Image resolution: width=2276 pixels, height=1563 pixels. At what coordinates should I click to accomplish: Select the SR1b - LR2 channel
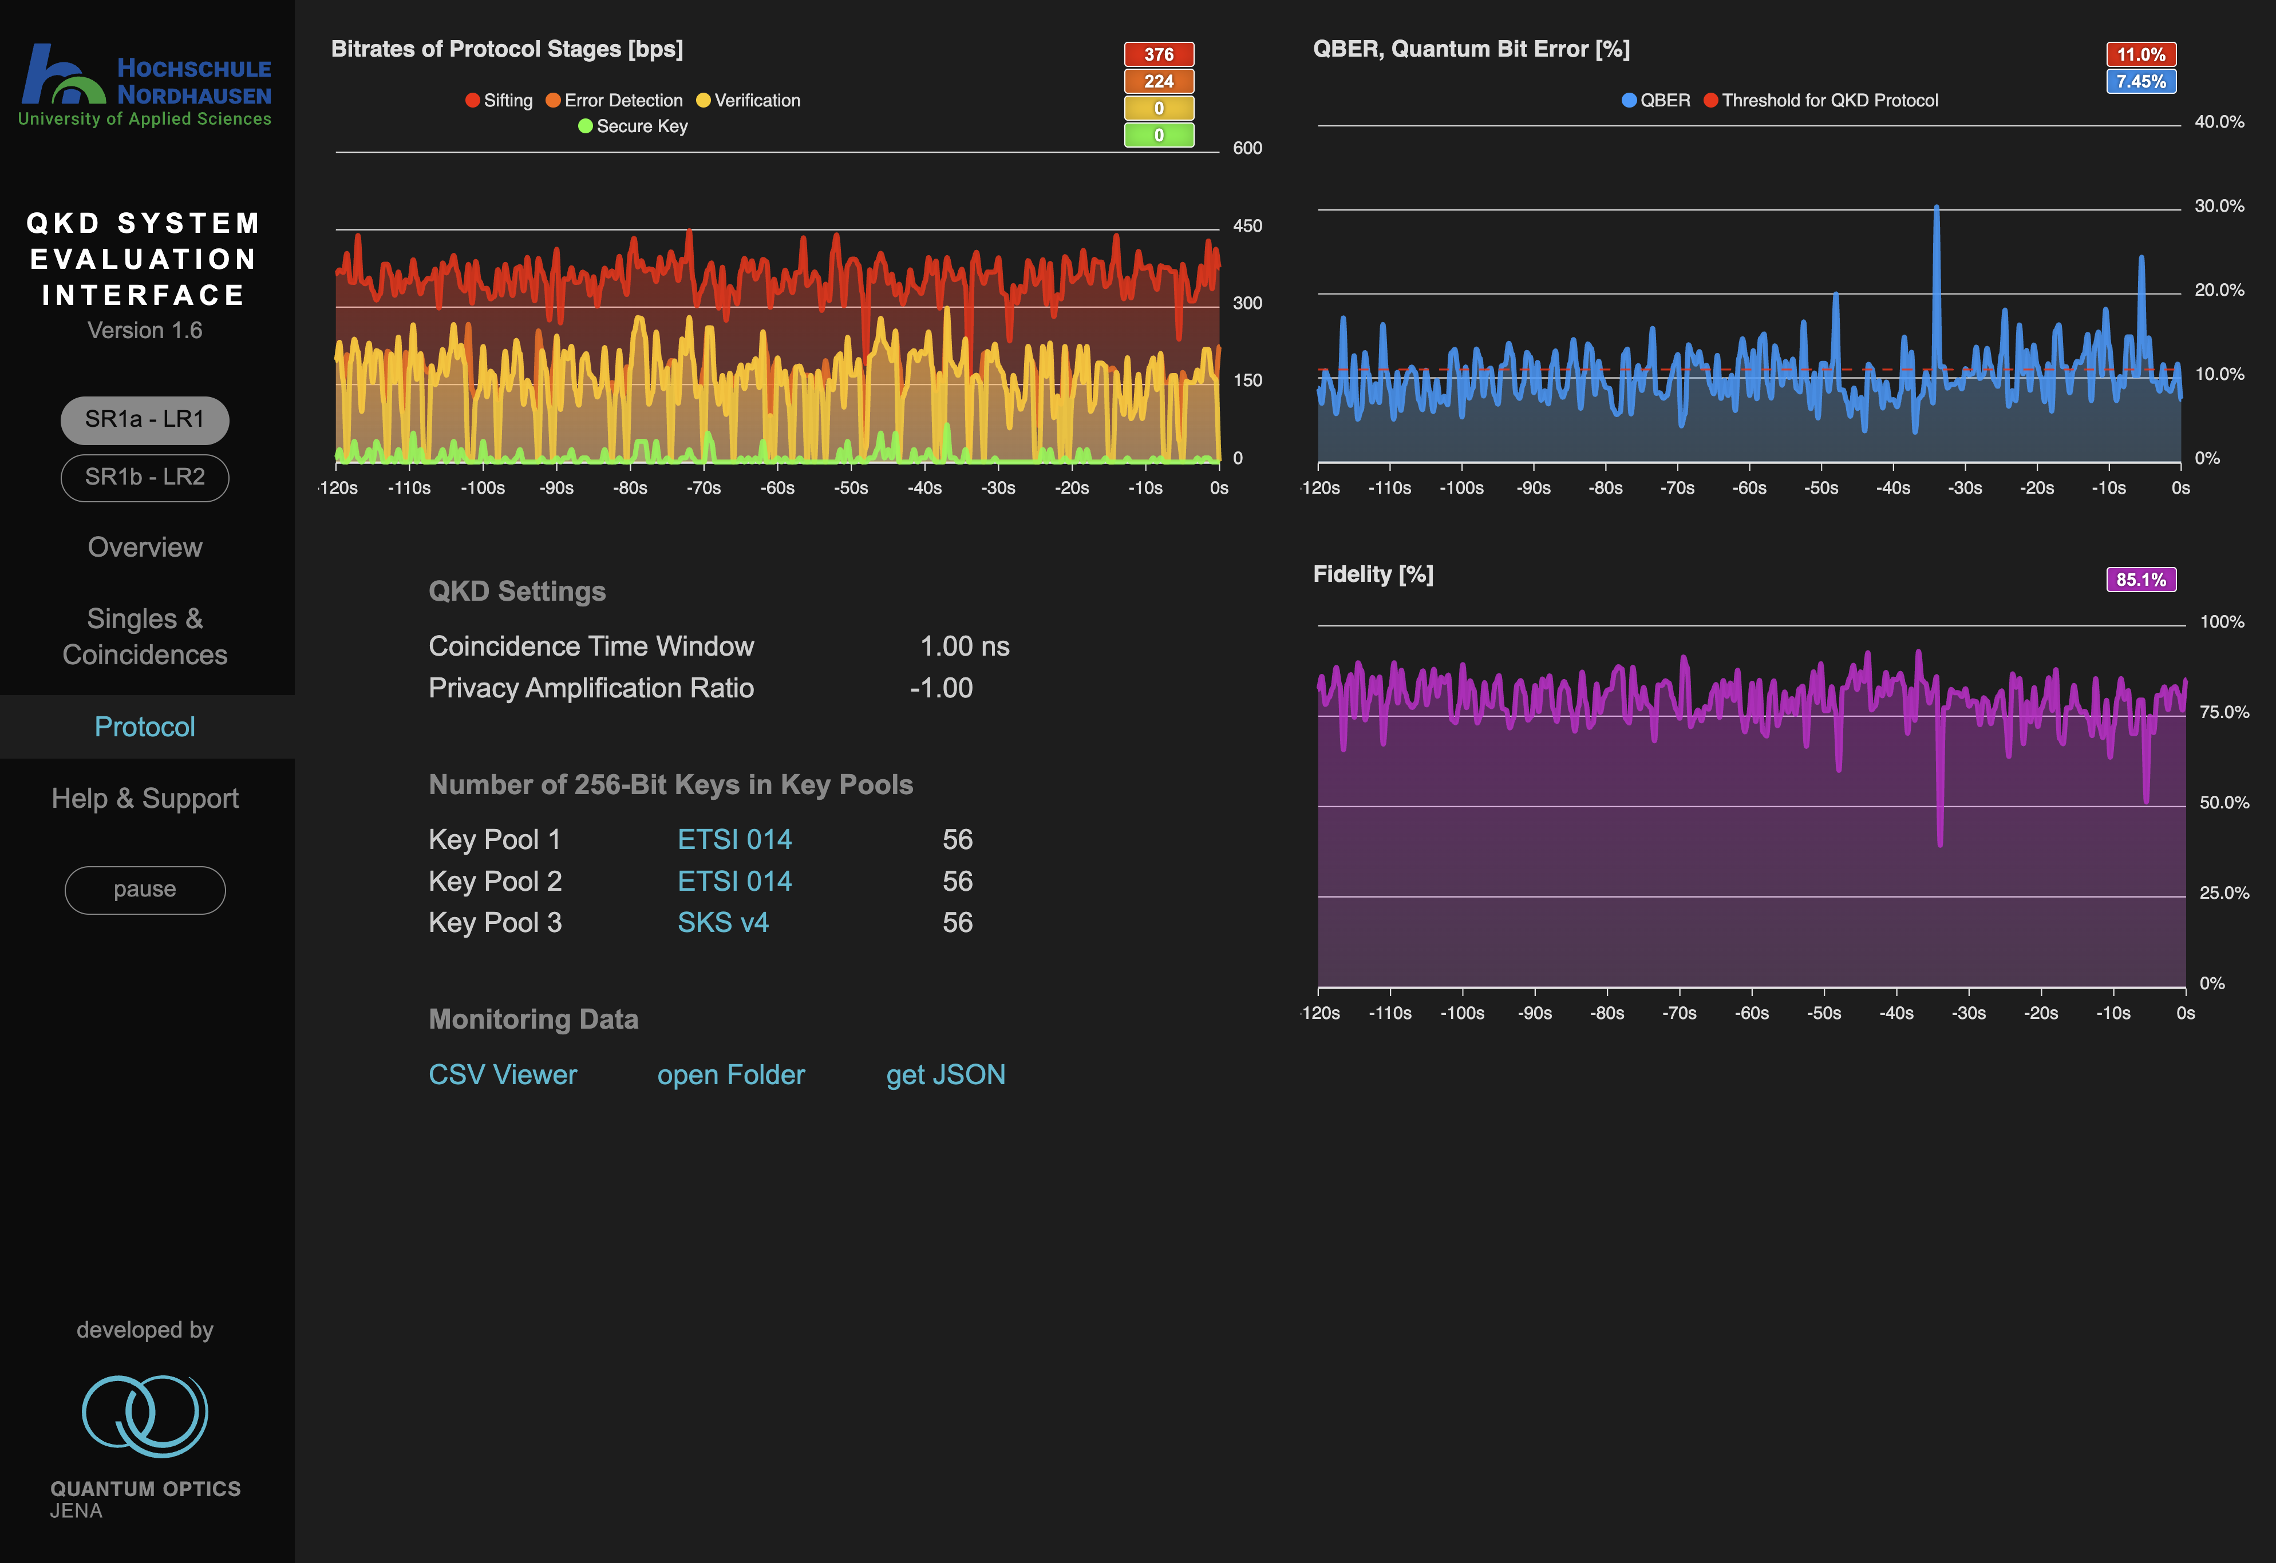pos(144,478)
